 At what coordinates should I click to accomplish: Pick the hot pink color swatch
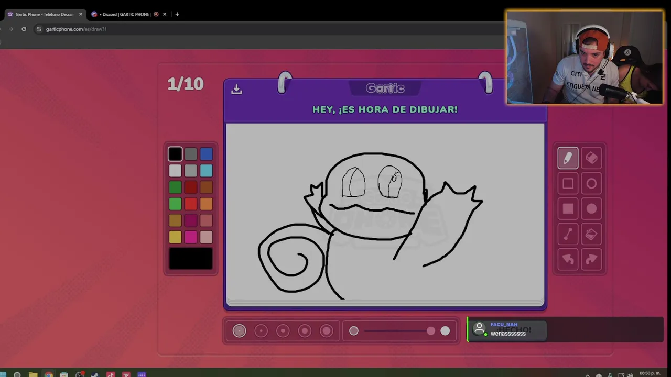pyautogui.click(x=191, y=238)
